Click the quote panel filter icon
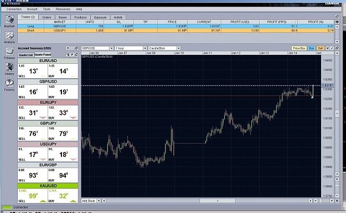Screen dimensions: 346x213 tap(68, 54)
